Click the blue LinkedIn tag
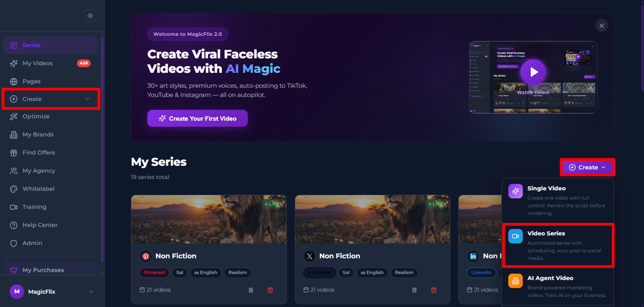The height and width of the screenshot is (307, 644). (481, 272)
